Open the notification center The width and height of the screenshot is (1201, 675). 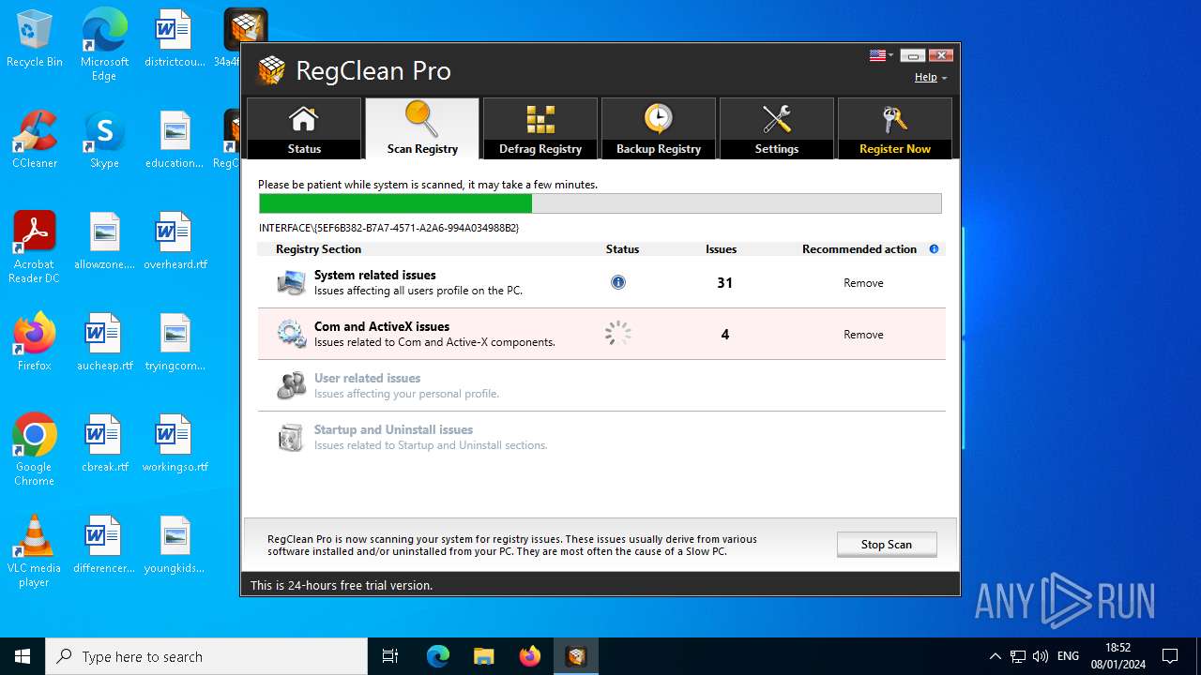tap(1170, 656)
